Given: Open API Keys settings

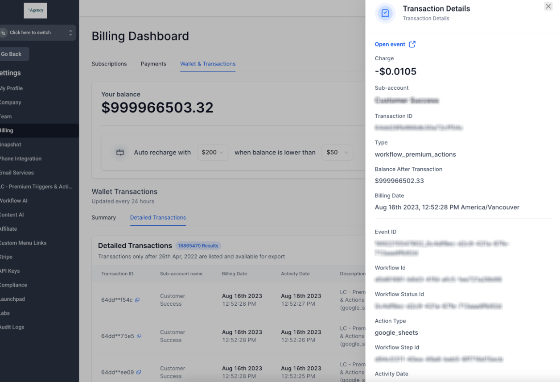Looking at the screenshot, I should click(x=10, y=271).
